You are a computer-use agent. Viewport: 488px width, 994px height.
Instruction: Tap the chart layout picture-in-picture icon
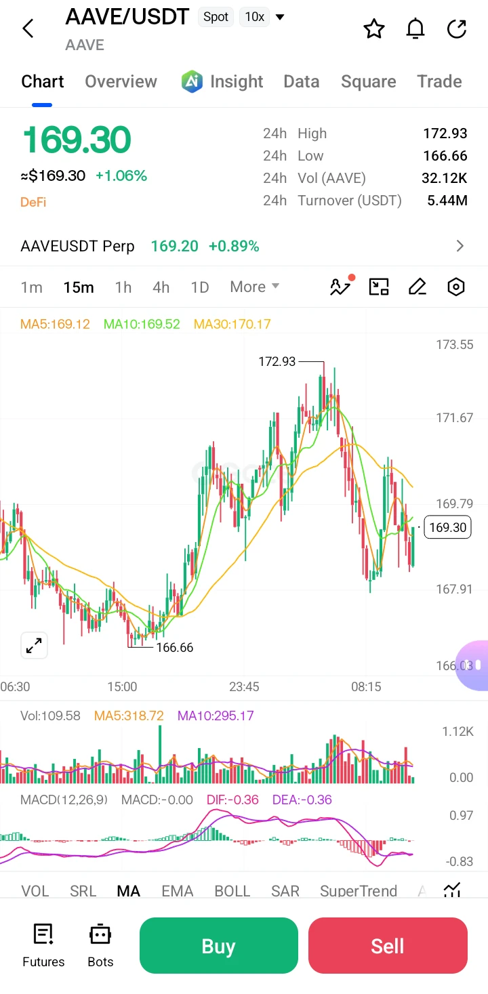(x=378, y=287)
